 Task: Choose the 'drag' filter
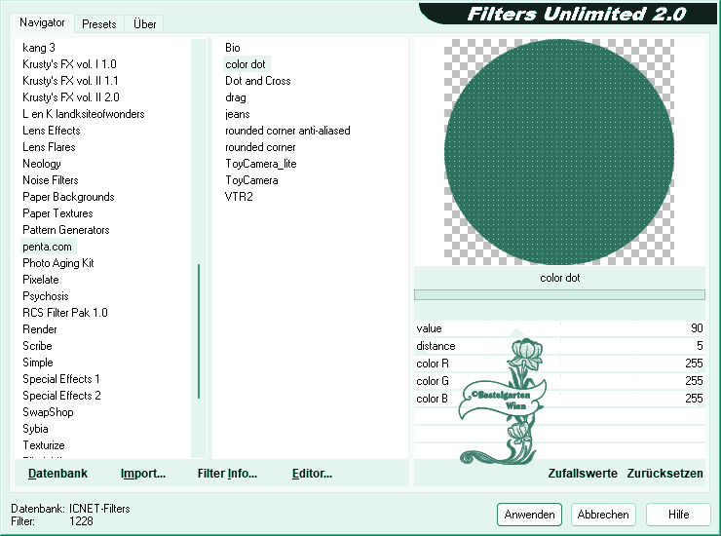tap(236, 97)
